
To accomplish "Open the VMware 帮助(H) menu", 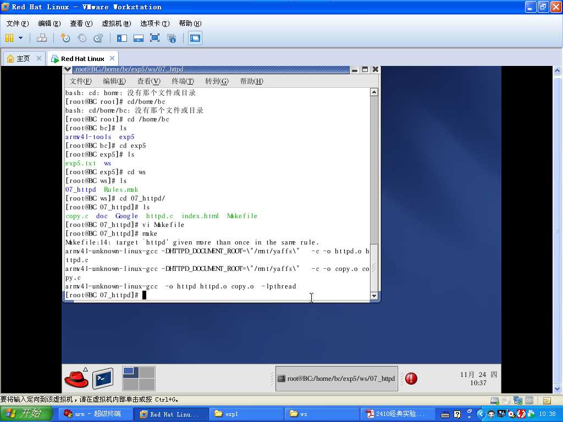I will 190,23.
